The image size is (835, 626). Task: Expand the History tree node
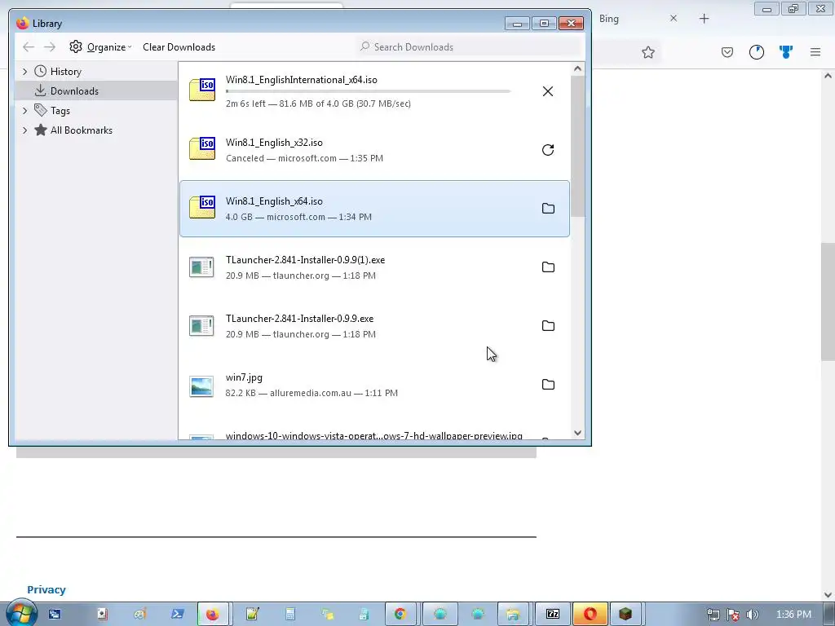click(x=24, y=72)
